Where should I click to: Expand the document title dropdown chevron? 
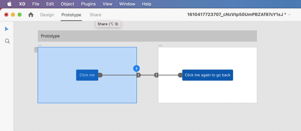pyautogui.click(x=290, y=15)
